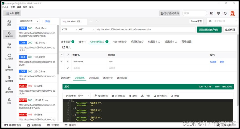The width and height of the screenshot is (240, 129).
Task: Click the 搜索 search box in top bar
Action: point(194,13)
